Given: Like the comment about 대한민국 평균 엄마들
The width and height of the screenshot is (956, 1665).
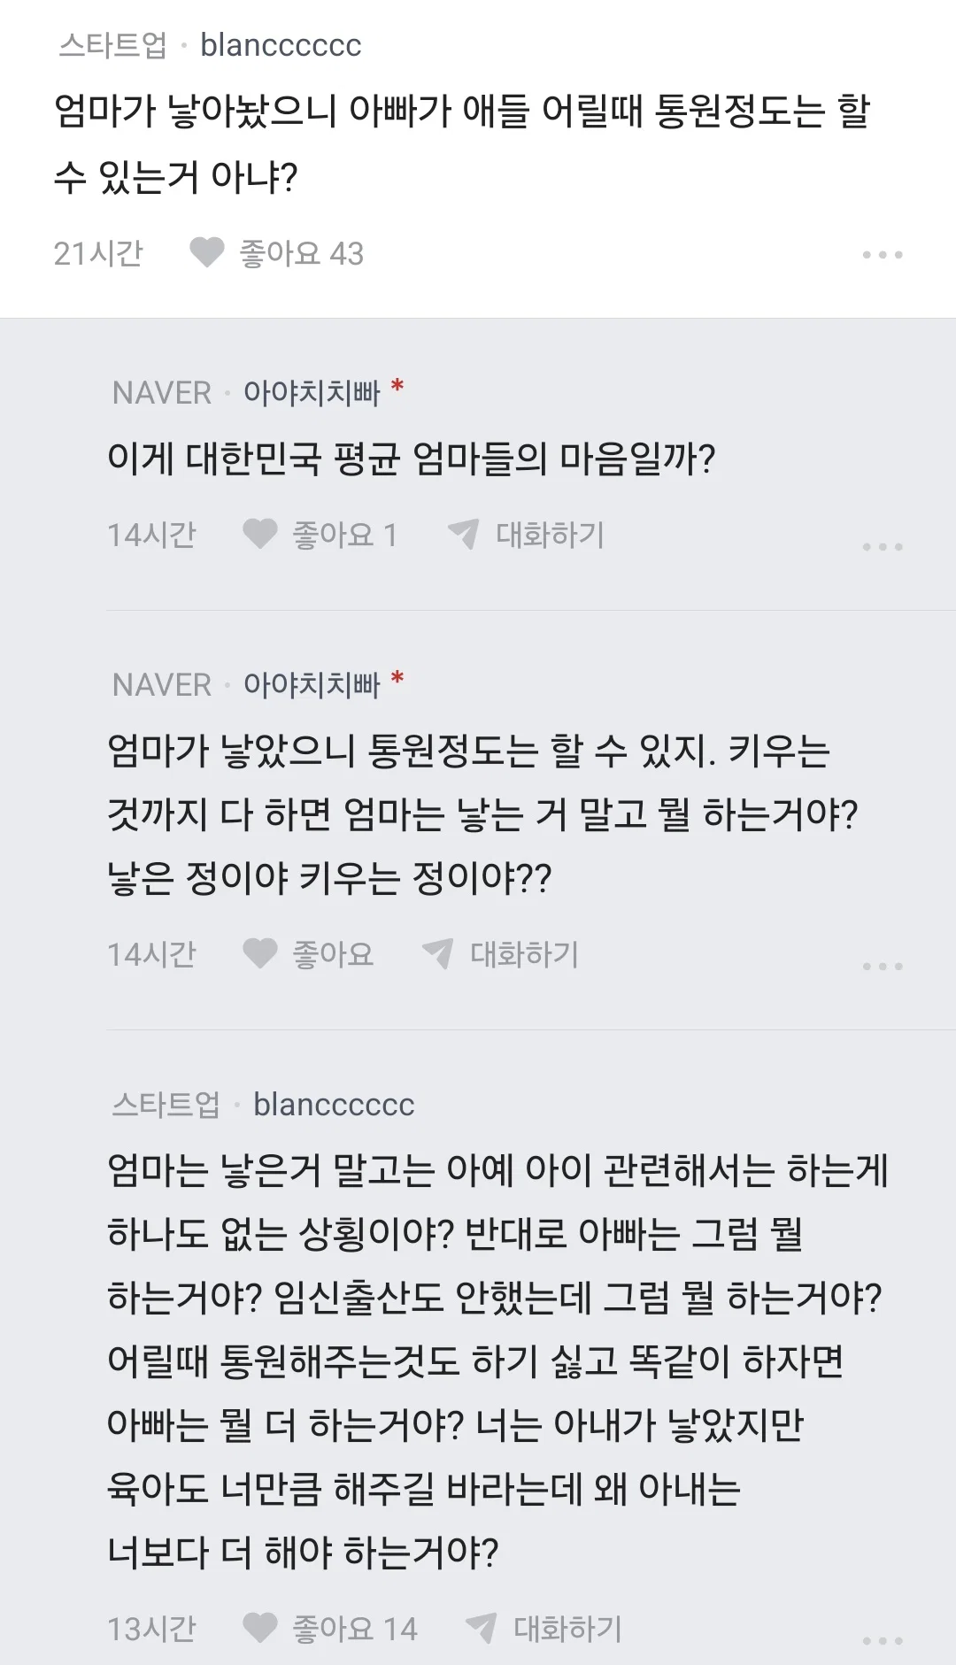Looking at the screenshot, I should pyautogui.click(x=260, y=535).
